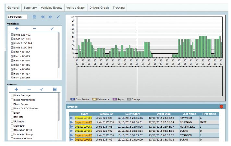231x146 pixels.
Task: Select SWANTON last name cell
Action: (189, 135)
